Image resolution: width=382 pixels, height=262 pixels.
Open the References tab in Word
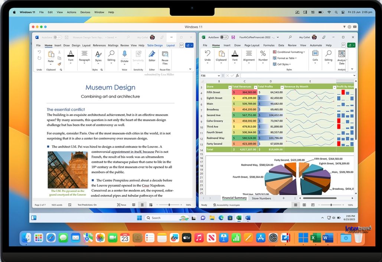[x=99, y=45]
